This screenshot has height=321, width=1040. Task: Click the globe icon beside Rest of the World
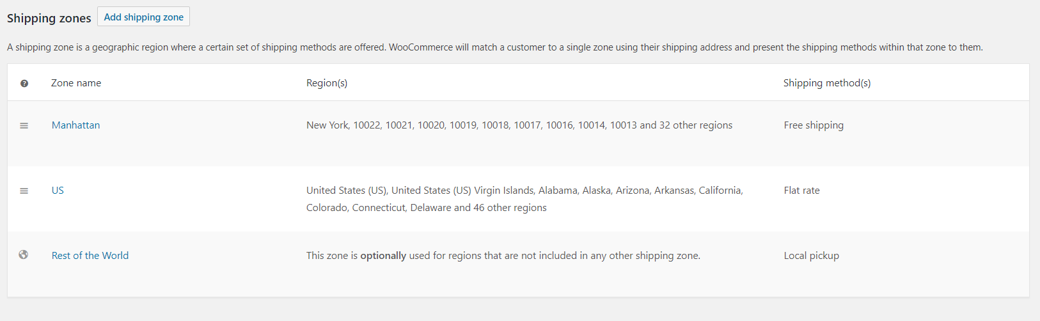24,254
